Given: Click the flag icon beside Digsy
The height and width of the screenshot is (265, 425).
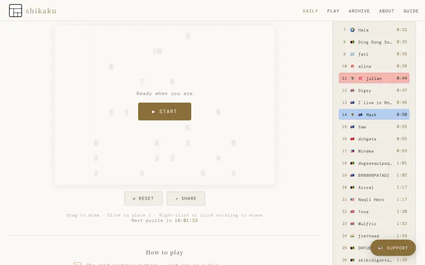Looking at the screenshot, I should (352, 90).
